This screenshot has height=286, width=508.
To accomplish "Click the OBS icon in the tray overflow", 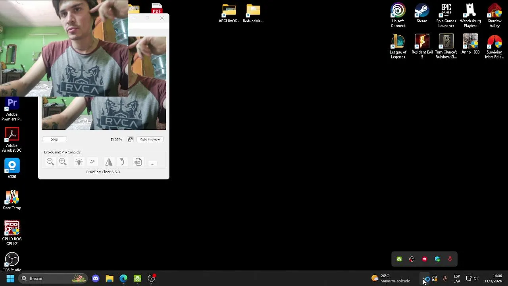I will coord(412,259).
